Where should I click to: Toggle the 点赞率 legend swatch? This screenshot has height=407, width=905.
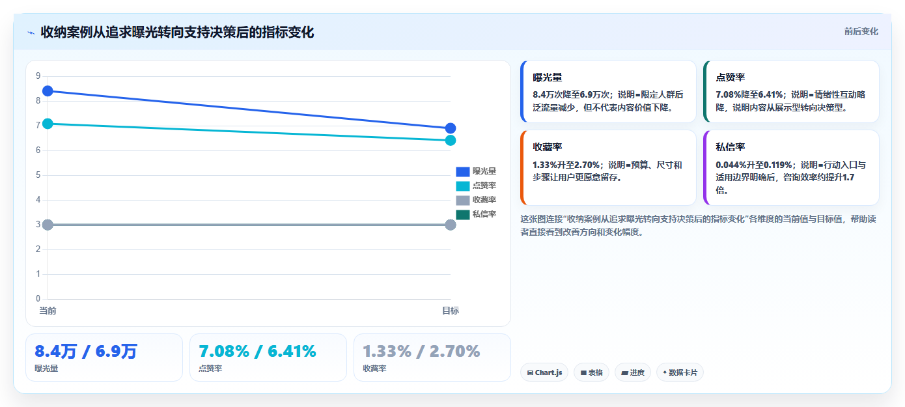coord(463,186)
